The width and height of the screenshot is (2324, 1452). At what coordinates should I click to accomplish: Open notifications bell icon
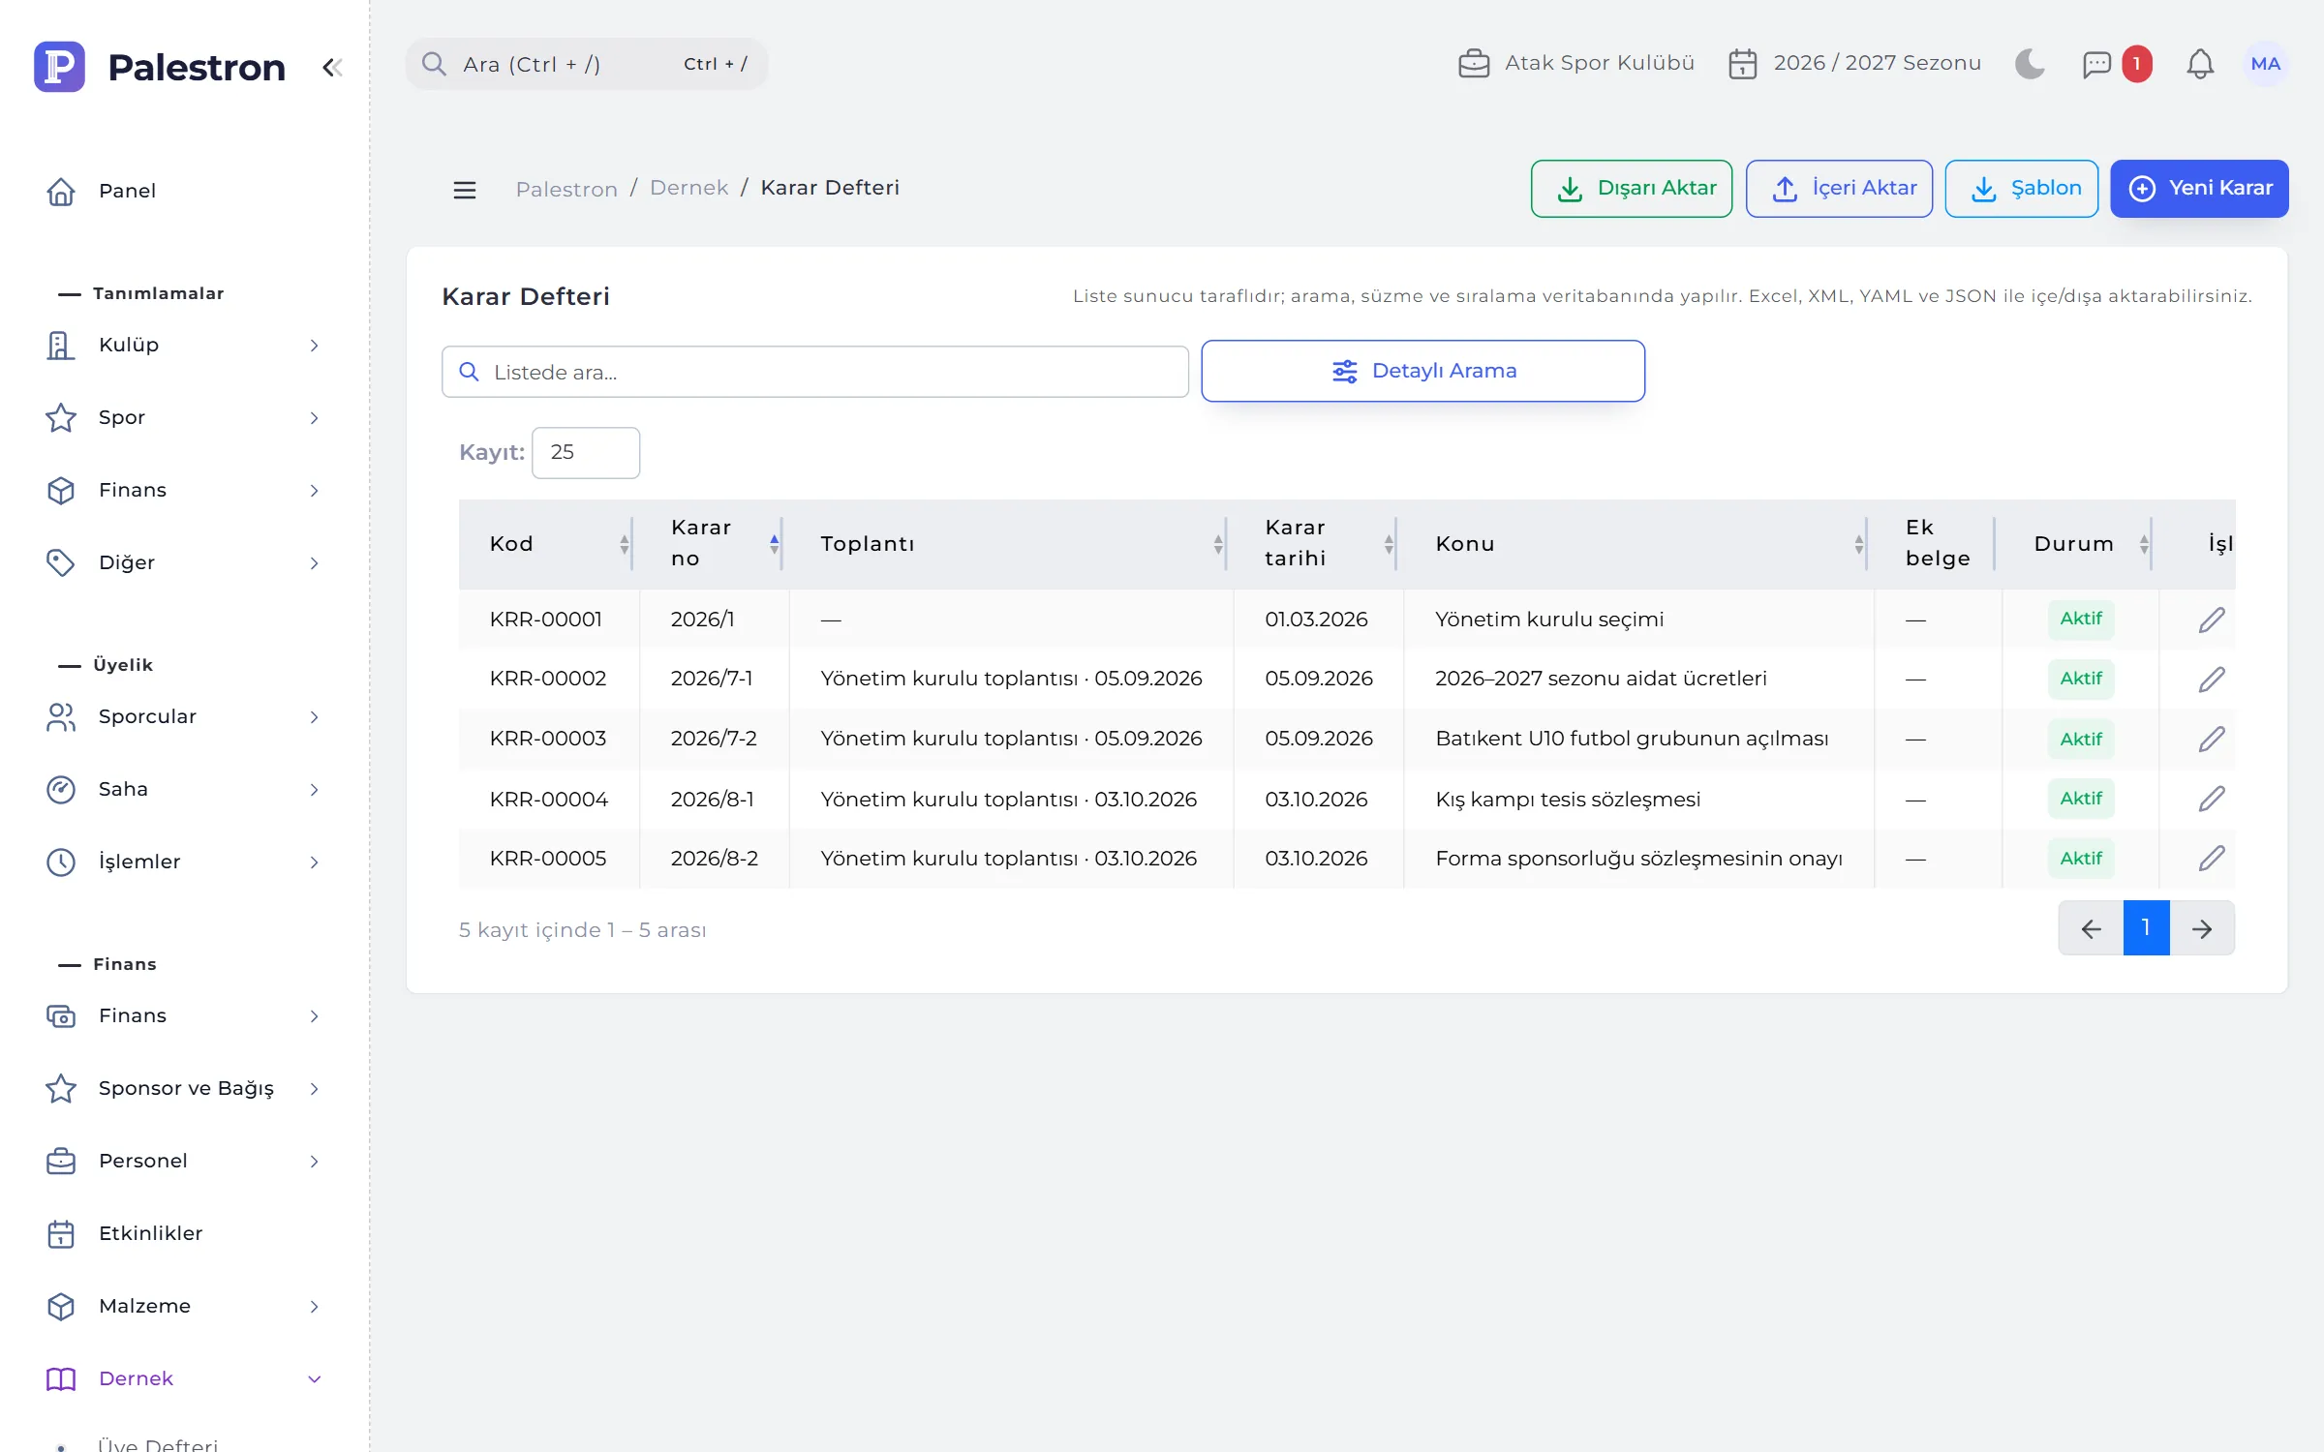click(2200, 64)
